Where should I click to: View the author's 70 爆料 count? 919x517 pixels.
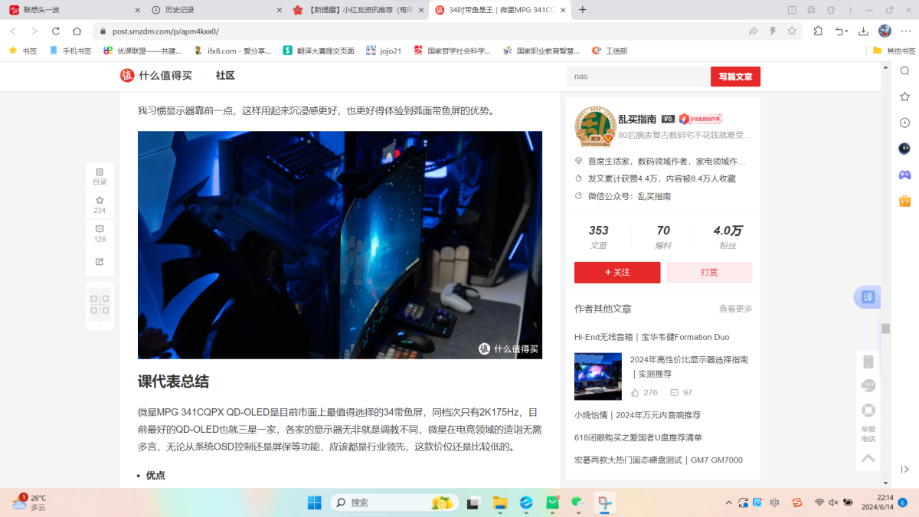663,237
